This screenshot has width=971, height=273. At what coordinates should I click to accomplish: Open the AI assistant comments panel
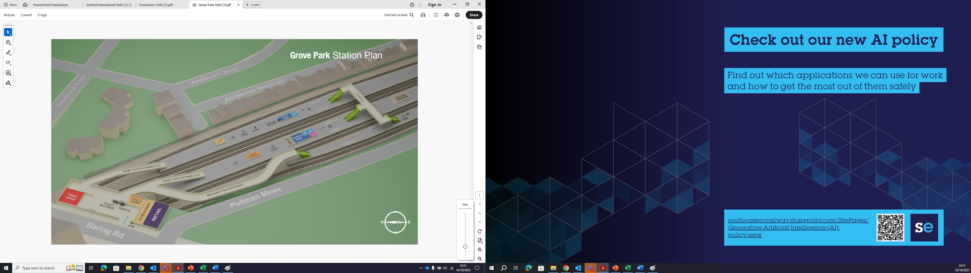[479, 28]
